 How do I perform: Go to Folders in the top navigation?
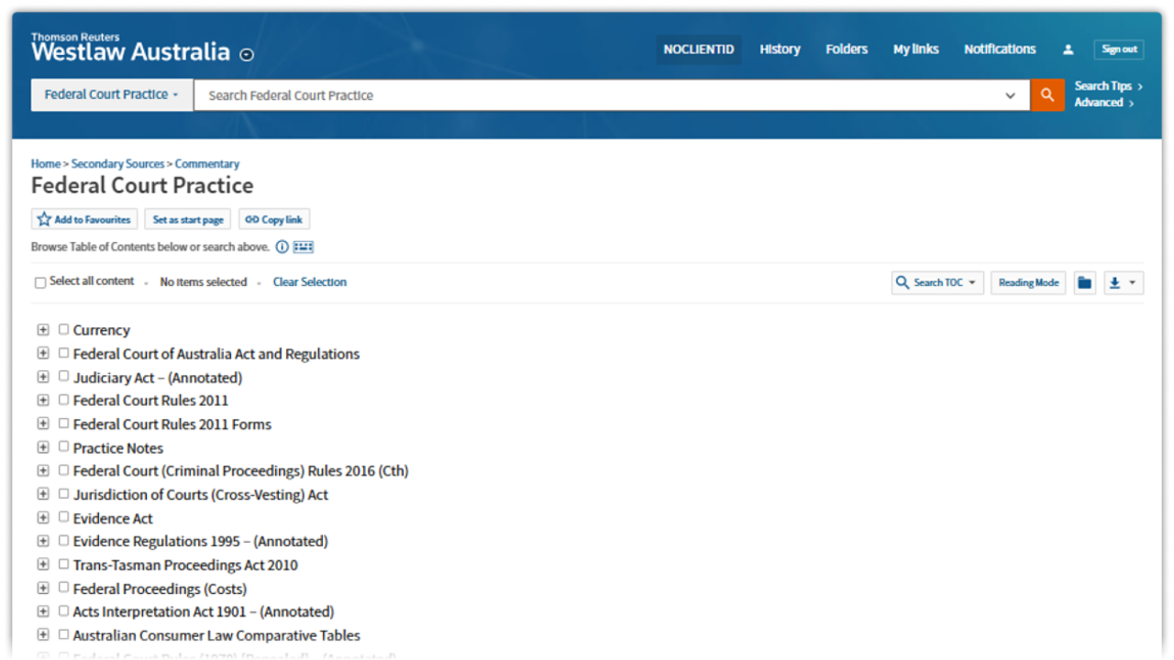click(x=846, y=49)
